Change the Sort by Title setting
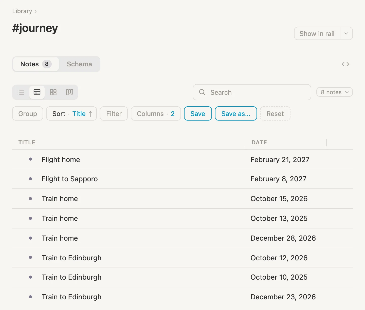This screenshot has width=365, height=310. (x=71, y=114)
